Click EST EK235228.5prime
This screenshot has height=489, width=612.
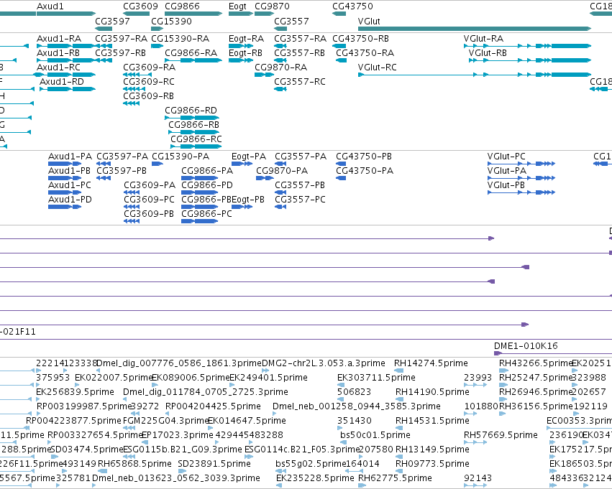click(315, 478)
